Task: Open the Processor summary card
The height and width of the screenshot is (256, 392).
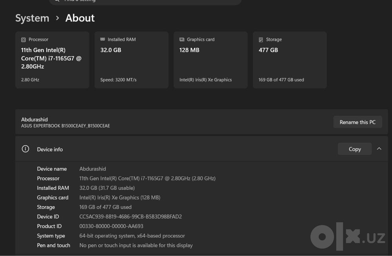Action: pyautogui.click(x=52, y=60)
